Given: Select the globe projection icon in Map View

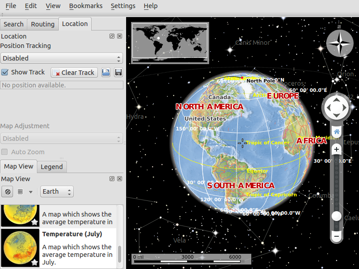Looking at the screenshot, I should coord(7,192).
